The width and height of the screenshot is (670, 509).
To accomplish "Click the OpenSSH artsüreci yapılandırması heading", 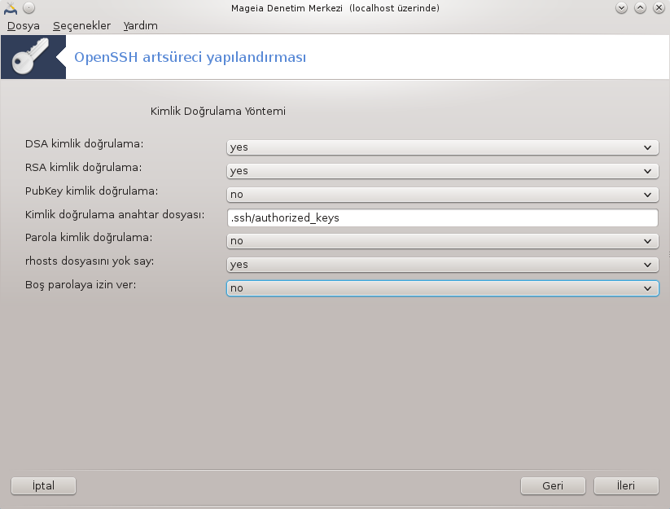I will click(190, 57).
